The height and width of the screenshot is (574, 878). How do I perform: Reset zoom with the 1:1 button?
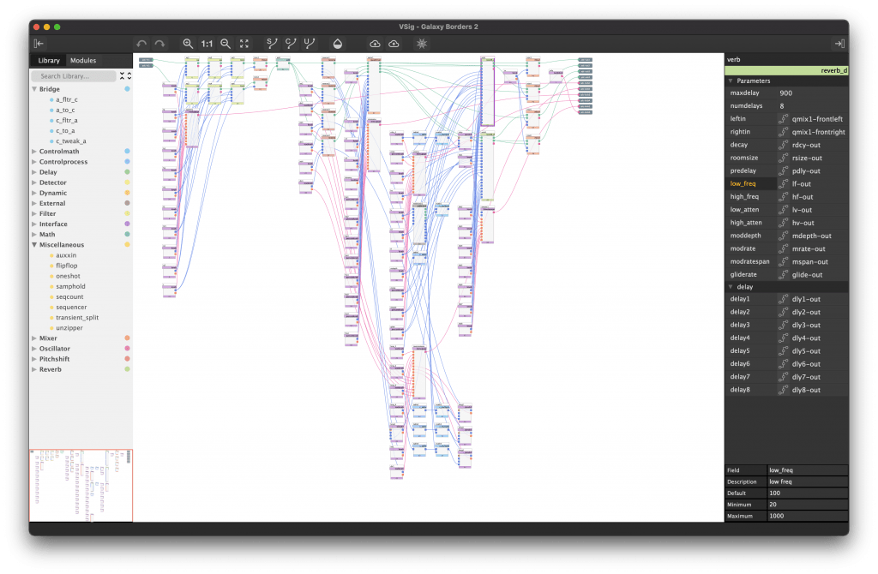(207, 44)
